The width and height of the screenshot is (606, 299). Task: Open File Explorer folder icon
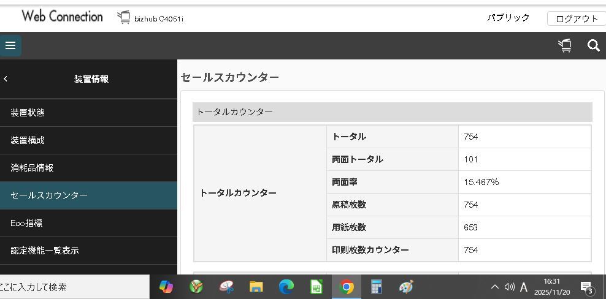click(256, 287)
